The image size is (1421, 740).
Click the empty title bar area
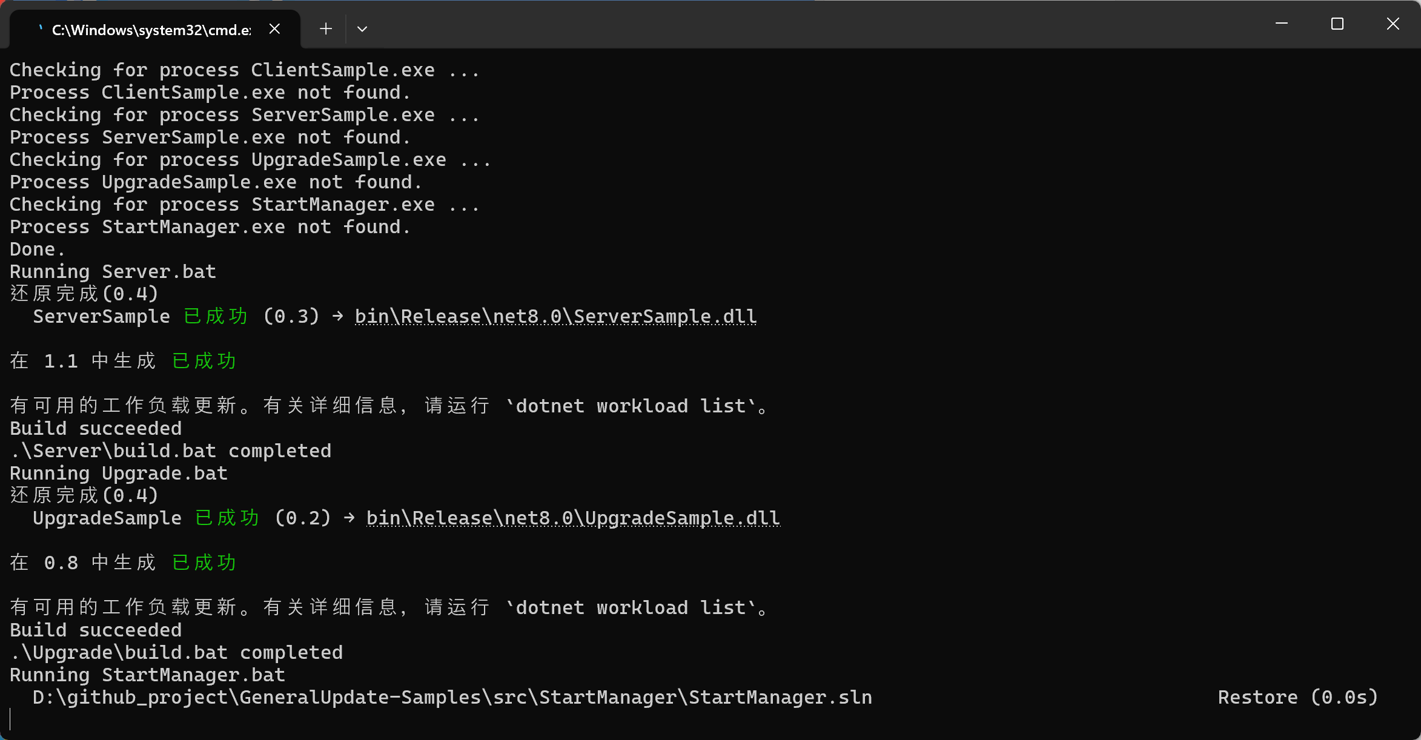[x=812, y=24]
